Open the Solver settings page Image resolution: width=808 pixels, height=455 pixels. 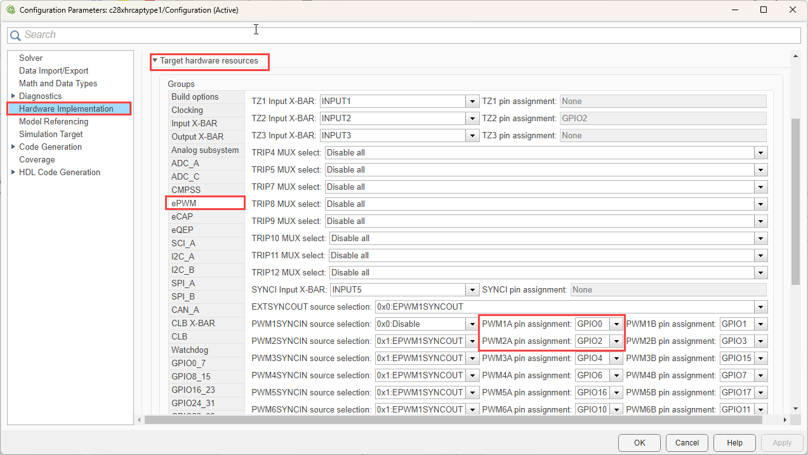(x=31, y=58)
